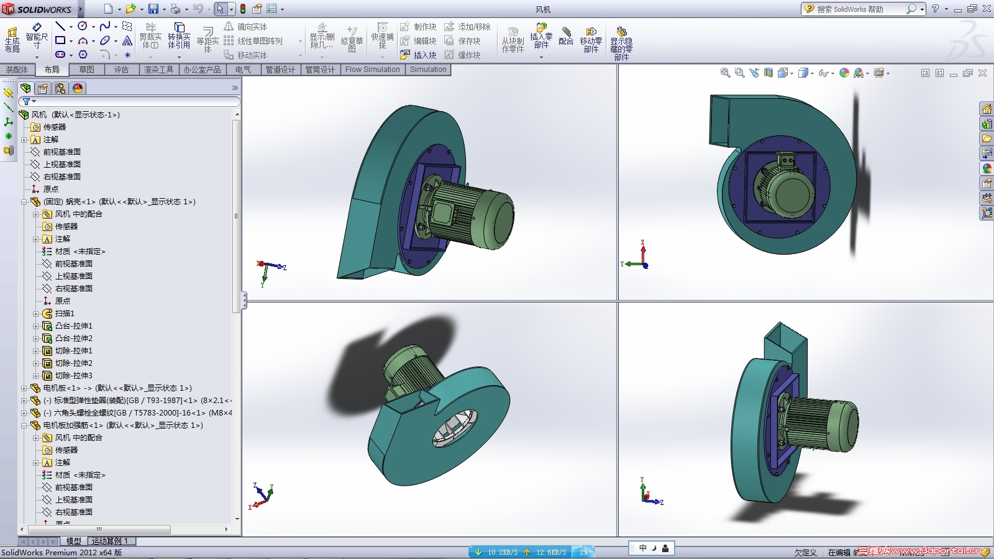This screenshot has height=559, width=994.
Task: Click the feature tree horizontal scrollbar
Action: click(x=99, y=529)
